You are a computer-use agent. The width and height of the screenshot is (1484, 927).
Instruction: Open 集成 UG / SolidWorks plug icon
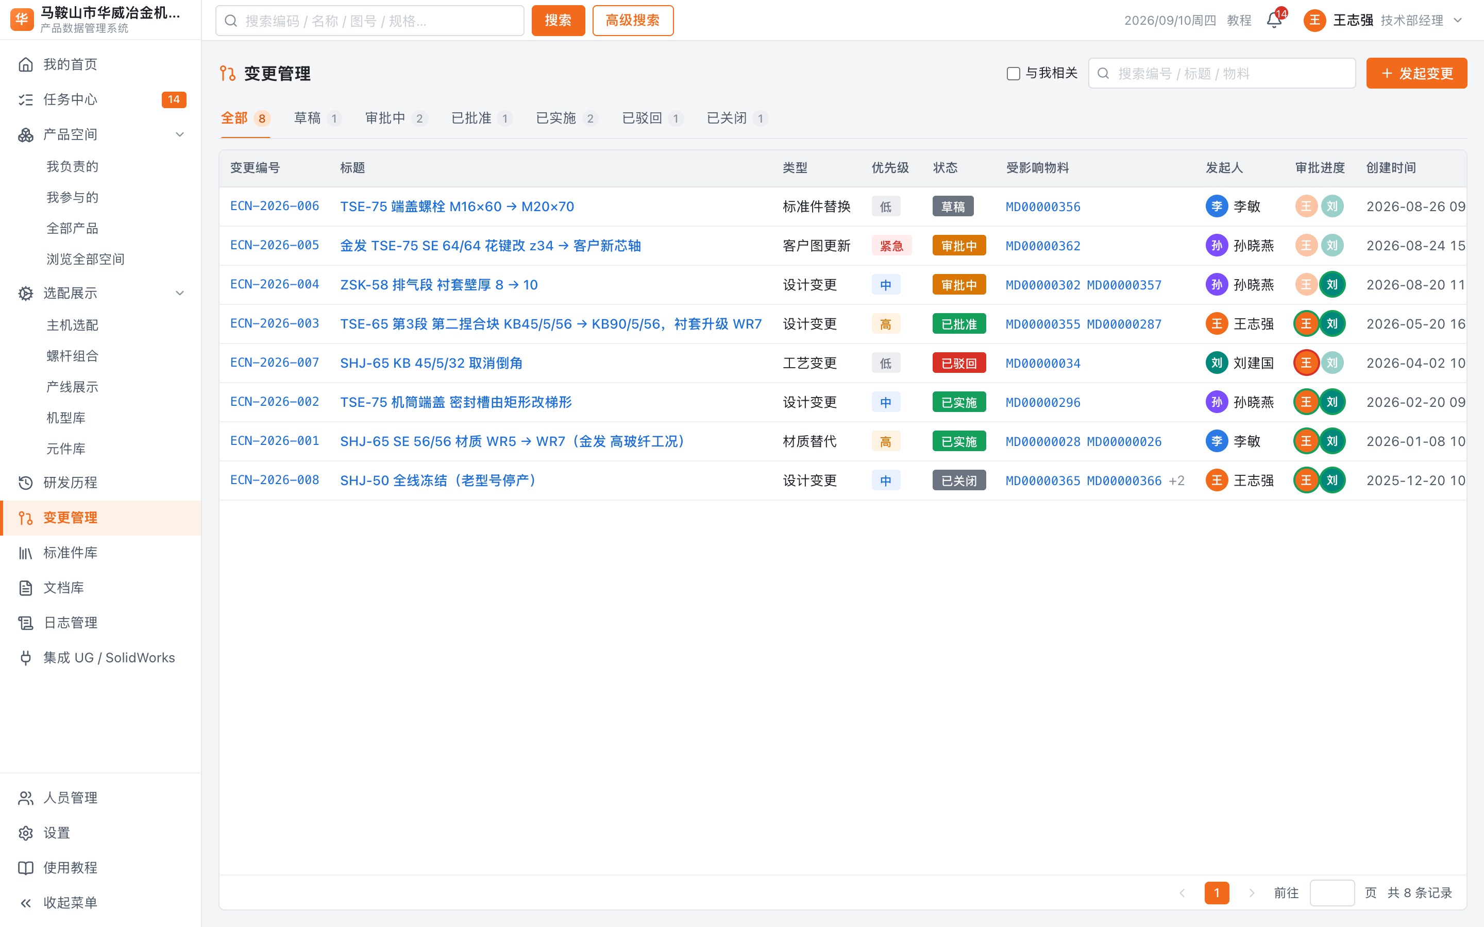[x=26, y=658]
